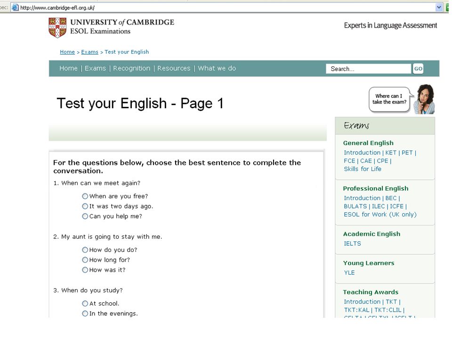This screenshot has height=339, width=452.
Task: Open the PET exam link
Action: 407,153
